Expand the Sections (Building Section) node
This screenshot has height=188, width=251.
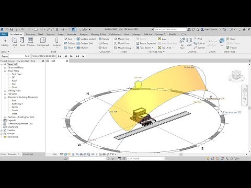[5, 117]
